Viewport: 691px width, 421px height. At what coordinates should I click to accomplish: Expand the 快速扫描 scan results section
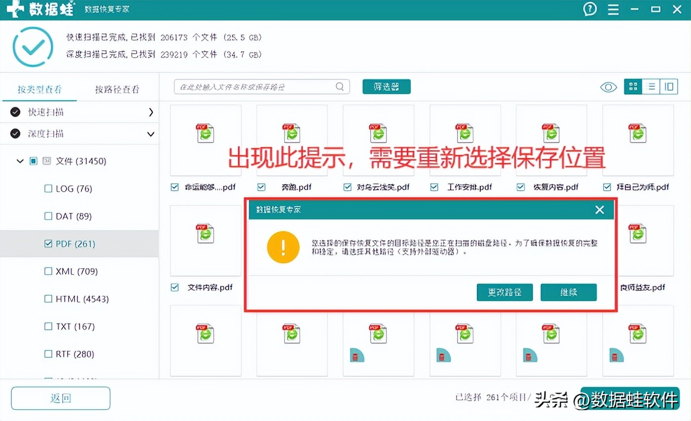pos(152,112)
